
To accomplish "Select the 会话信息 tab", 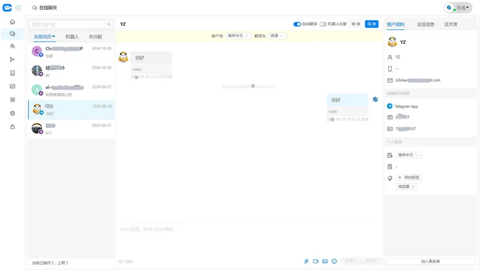I will [425, 24].
